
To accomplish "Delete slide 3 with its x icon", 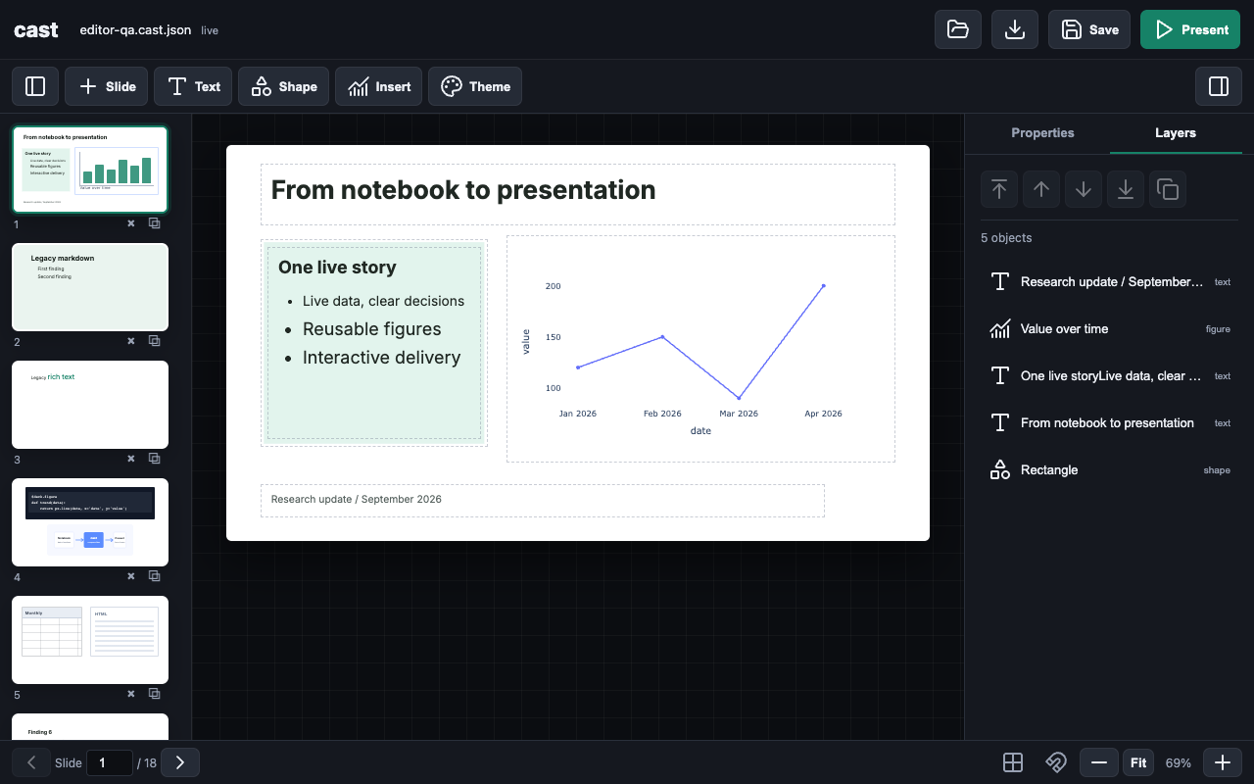I will 131,459.
